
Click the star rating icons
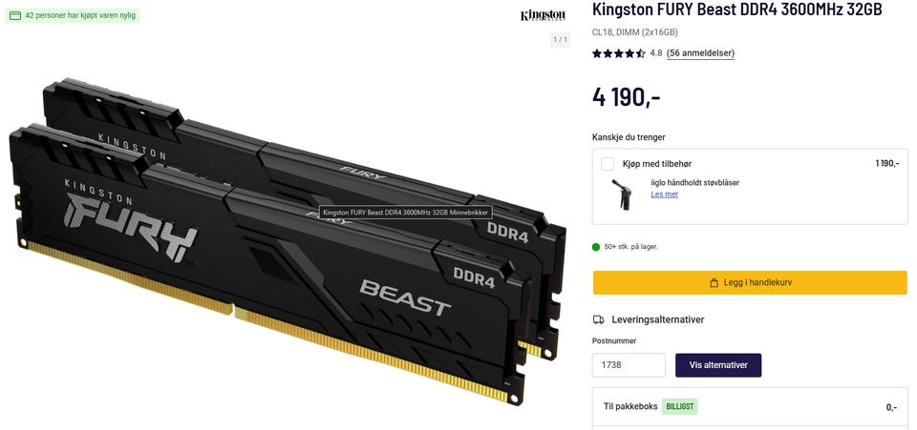click(619, 53)
